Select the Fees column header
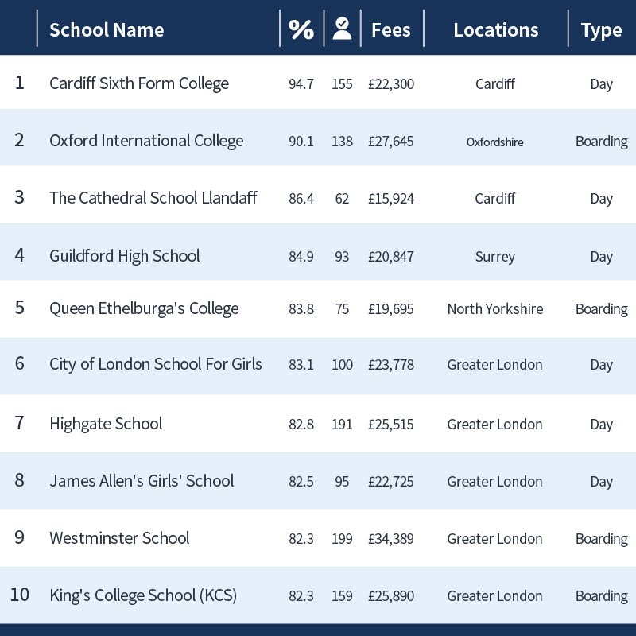This screenshot has height=636, width=636. [391, 30]
